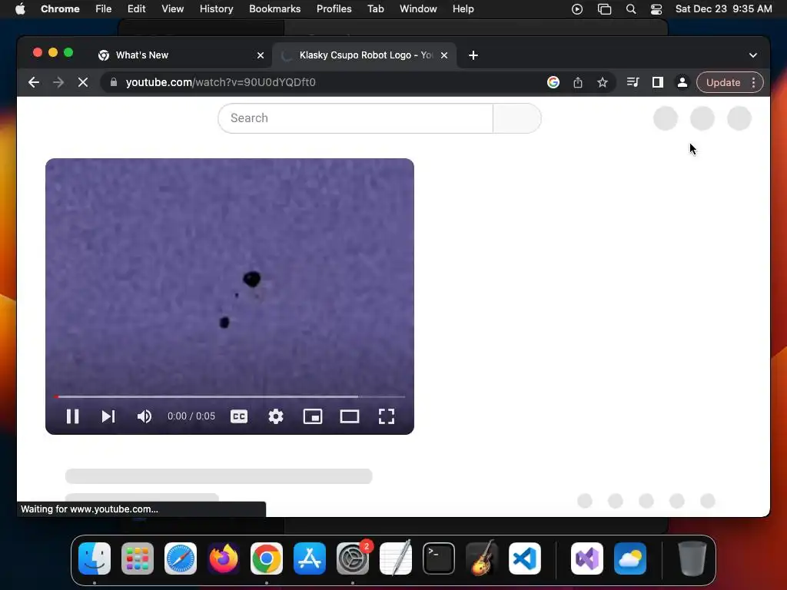The height and width of the screenshot is (590, 787).
Task: Open the Chrome profile menu
Action: [682, 82]
